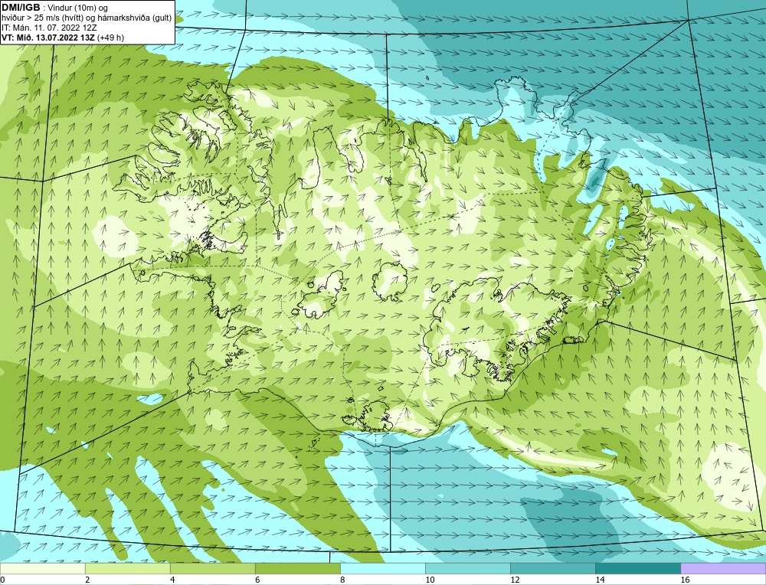The height and width of the screenshot is (585, 766).
Task: Click the legend label '2'
Action: point(87,580)
